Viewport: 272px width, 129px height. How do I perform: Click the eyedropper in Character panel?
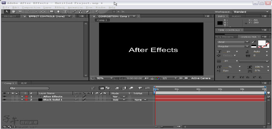click(x=254, y=42)
